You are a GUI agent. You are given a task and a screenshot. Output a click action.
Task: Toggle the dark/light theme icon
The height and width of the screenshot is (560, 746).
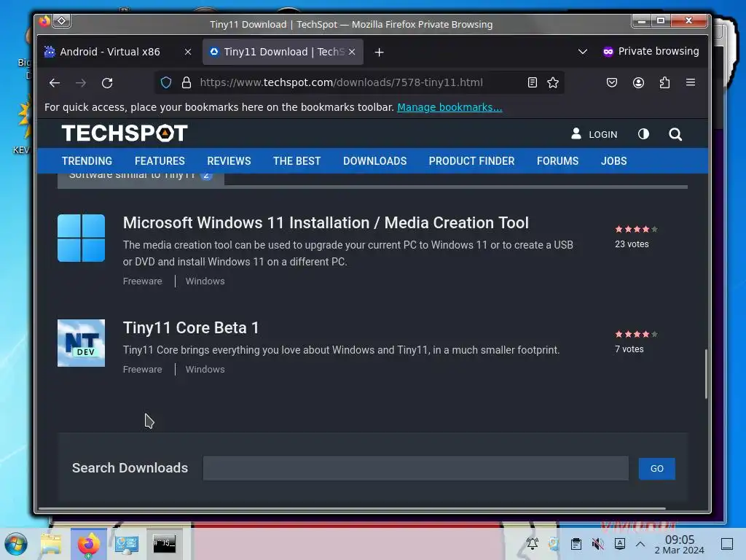tap(643, 134)
